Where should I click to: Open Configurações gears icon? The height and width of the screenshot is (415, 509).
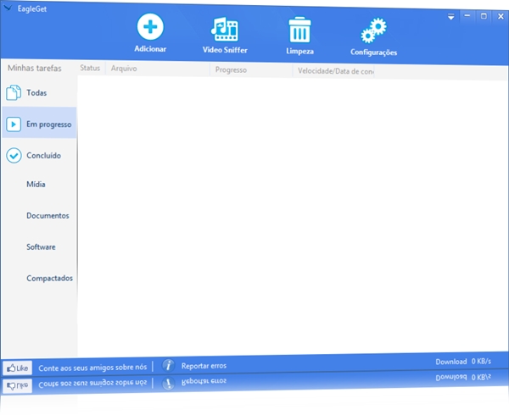[373, 30]
